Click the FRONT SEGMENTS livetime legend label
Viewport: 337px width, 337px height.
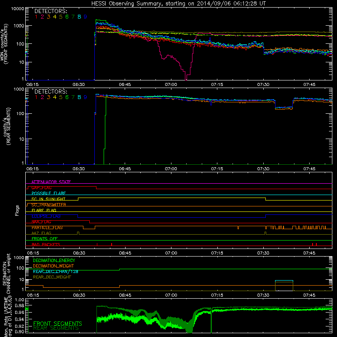[58, 324]
